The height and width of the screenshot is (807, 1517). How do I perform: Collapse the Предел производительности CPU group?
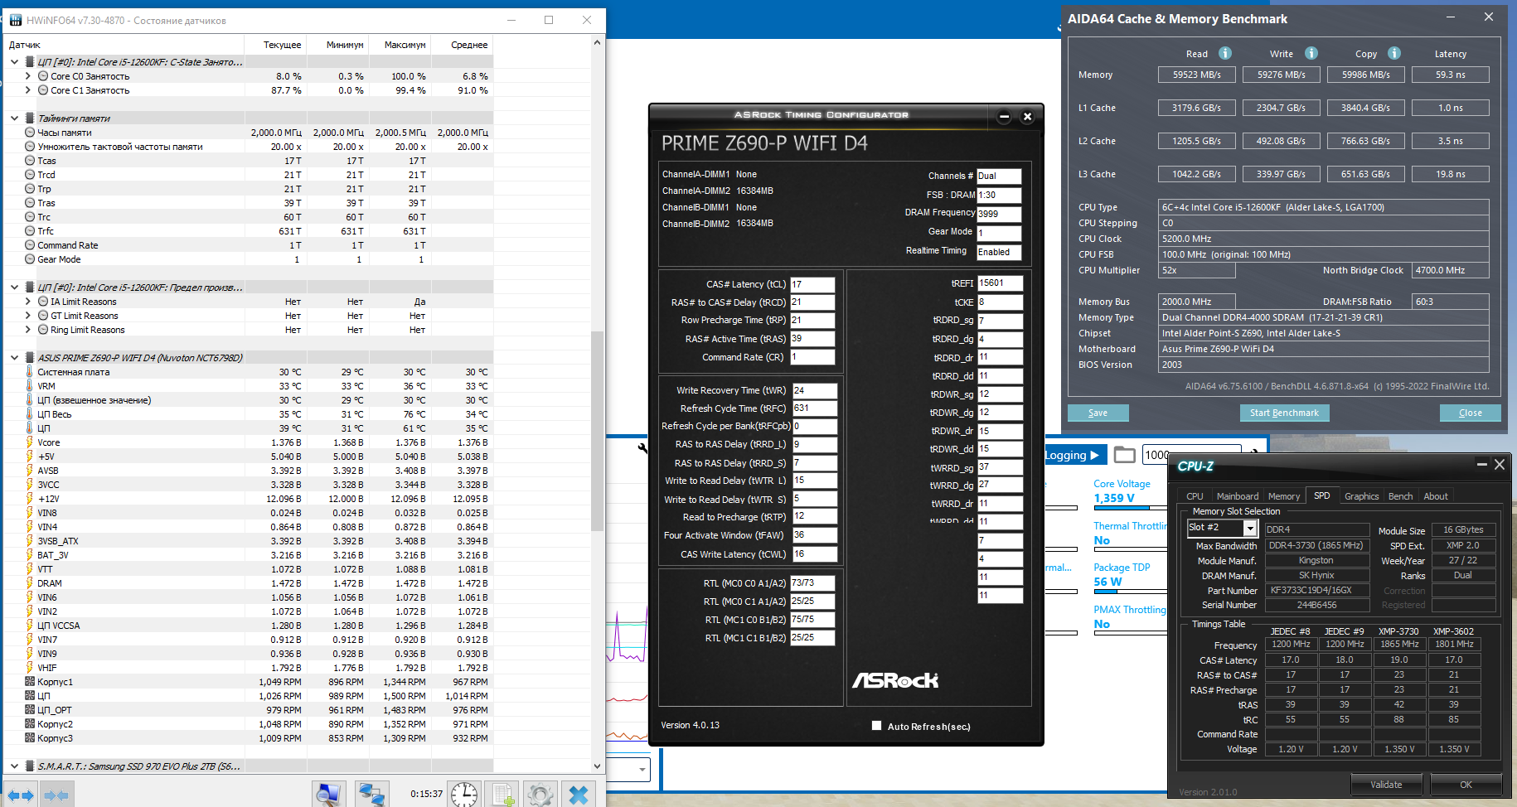(14, 288)
